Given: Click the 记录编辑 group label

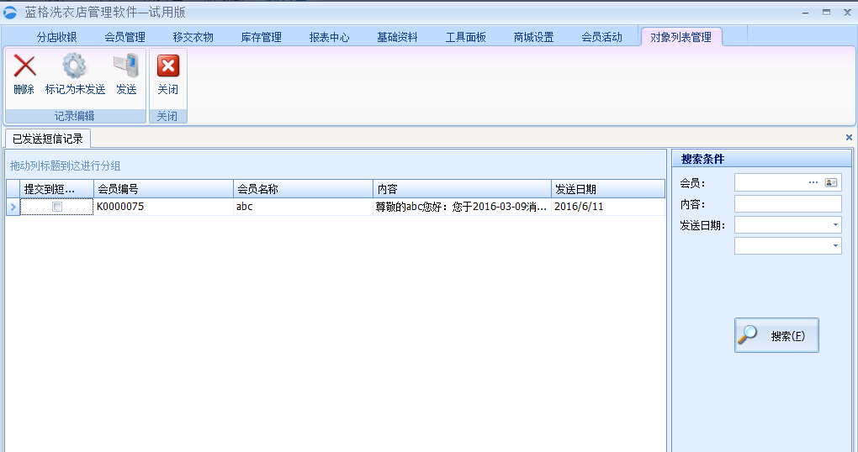Looking at the screenshot, I should pos(75,116).
